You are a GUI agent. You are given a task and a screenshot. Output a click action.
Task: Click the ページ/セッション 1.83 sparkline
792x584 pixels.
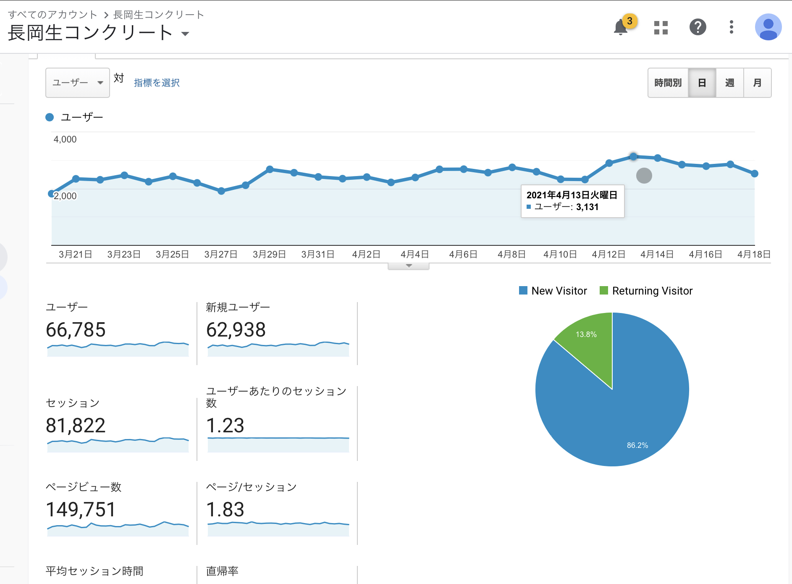pyautogui.click(x=278, y=529)
